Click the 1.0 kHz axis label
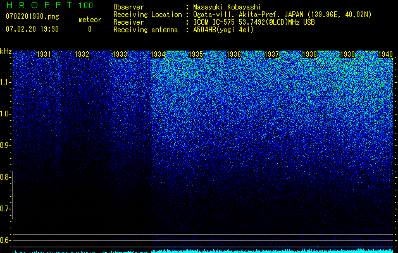 (x=4, y=114)
